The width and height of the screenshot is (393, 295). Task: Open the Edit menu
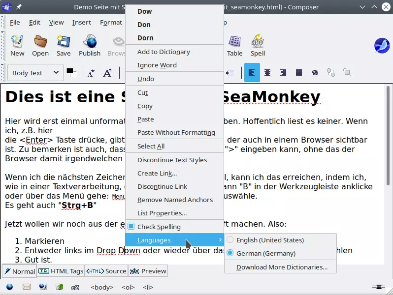coord(34,22)
